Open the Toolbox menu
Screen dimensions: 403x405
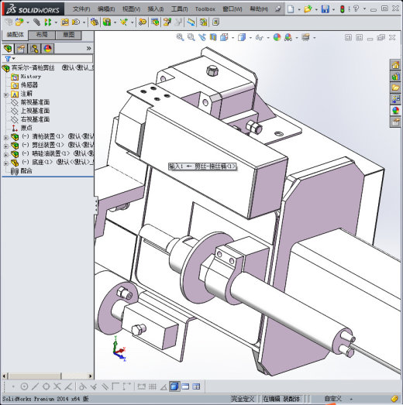pos(205,9)
